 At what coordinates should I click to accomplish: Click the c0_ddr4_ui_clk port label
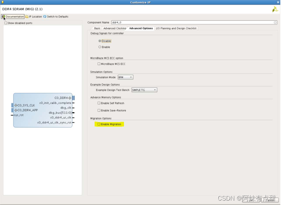(61, 118)
